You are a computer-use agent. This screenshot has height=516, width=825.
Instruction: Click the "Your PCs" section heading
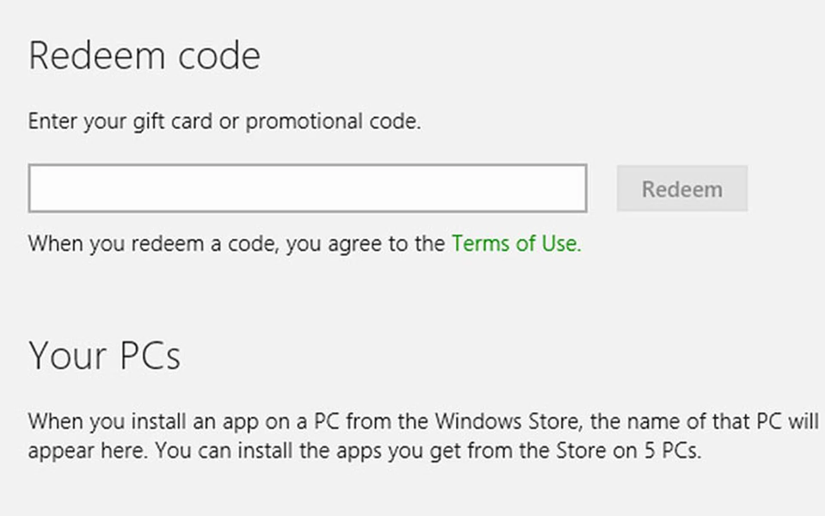[x=104, y=356]
